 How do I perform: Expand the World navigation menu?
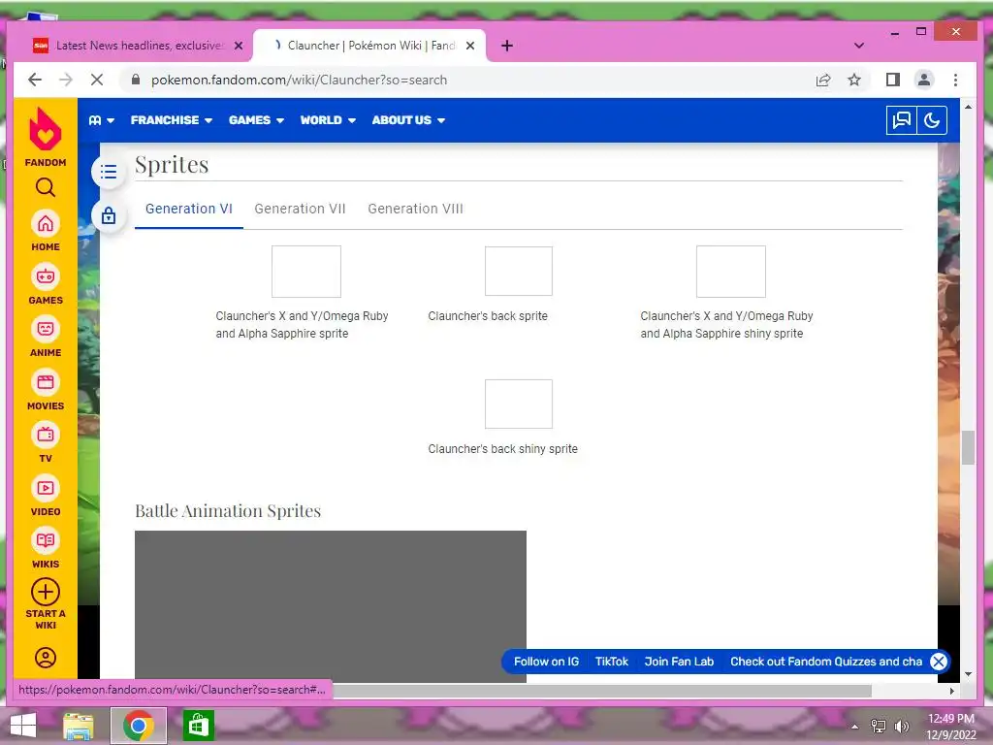[328, 120]
